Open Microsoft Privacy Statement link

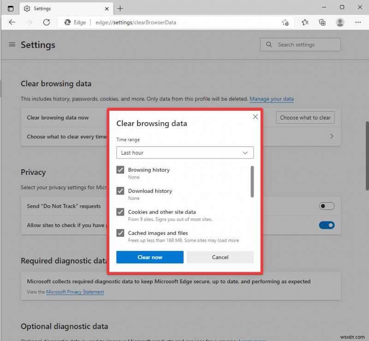pos(75,292)
